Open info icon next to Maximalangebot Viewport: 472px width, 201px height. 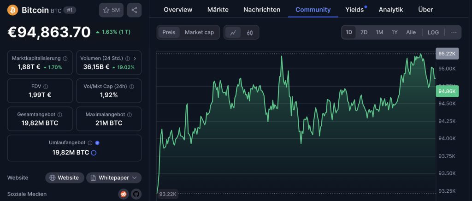tap(130, 115)
